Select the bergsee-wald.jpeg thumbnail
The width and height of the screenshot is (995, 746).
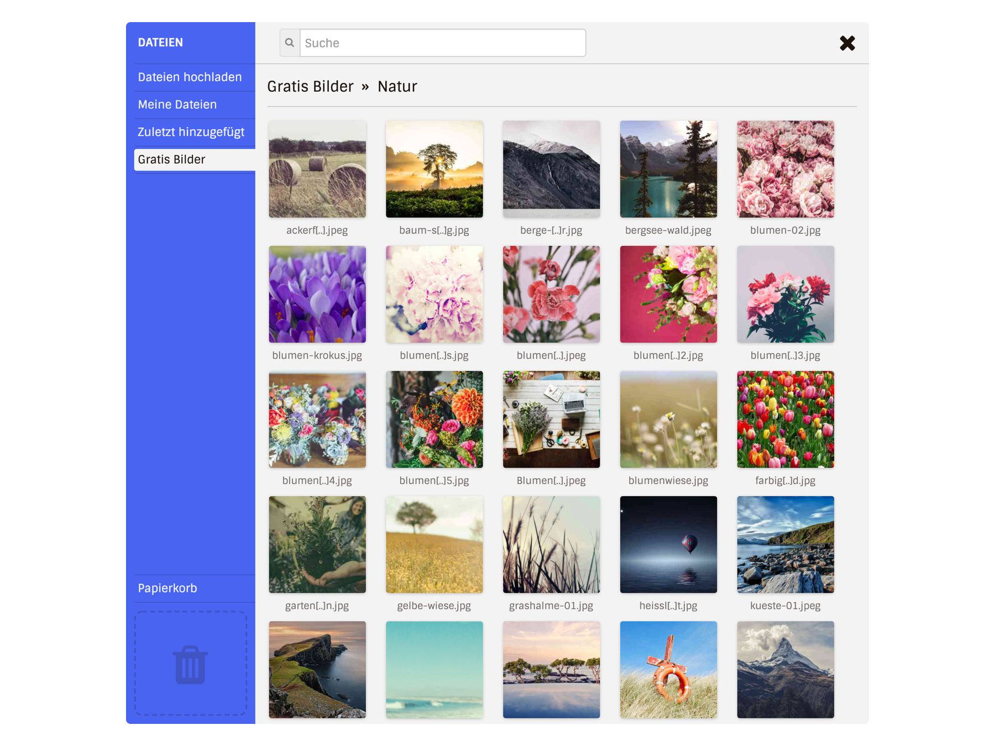coord(668,169)
